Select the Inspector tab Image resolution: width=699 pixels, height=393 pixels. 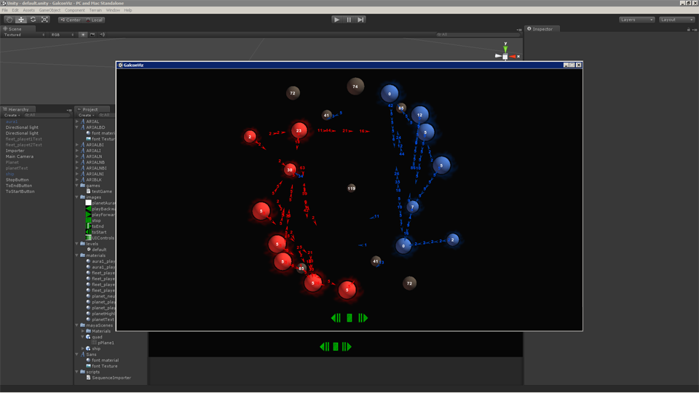tap(542, 29)
